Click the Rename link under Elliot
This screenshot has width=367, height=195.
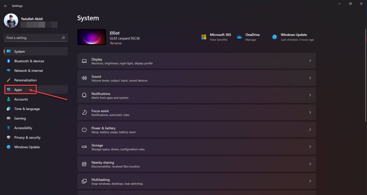[116, 43]
